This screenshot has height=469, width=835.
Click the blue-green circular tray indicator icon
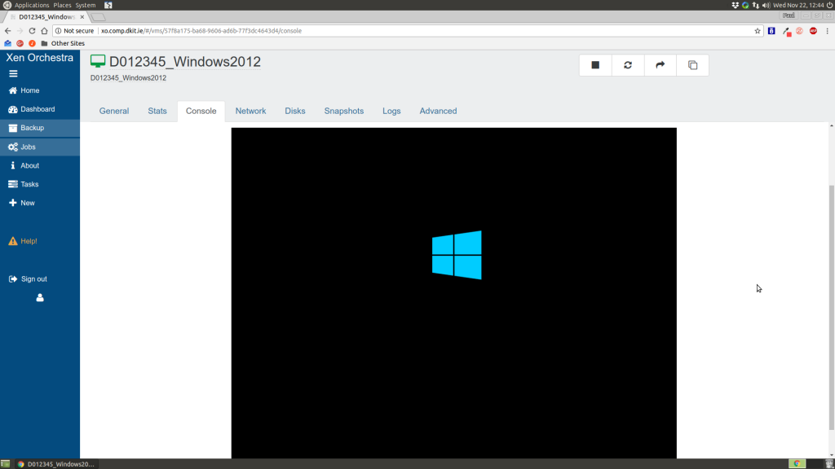(x=745, y=5)
